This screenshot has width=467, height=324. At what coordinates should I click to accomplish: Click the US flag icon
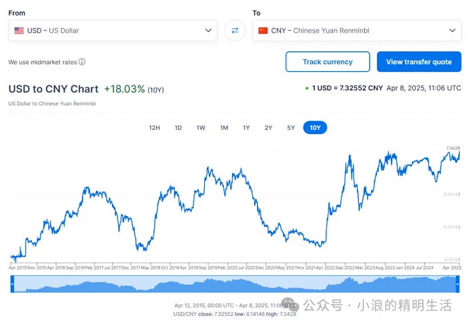19,31
